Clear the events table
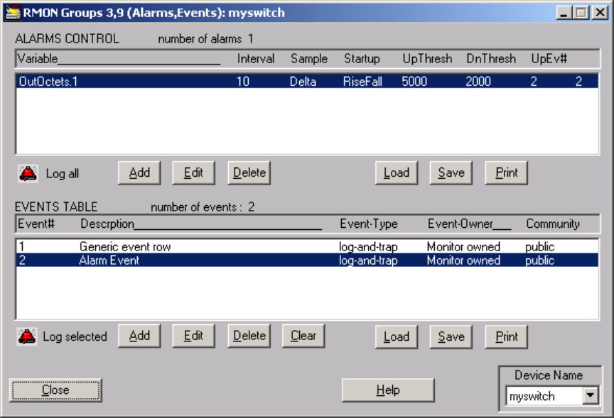614x418 pixels. (x=303, y=336)
